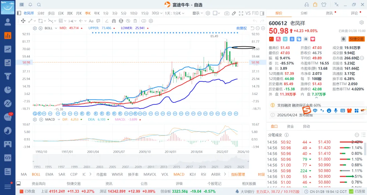The height and width of the screenshot is (195, 367).
Task: Open the orange wallet icon
Action: click(315, 4)
